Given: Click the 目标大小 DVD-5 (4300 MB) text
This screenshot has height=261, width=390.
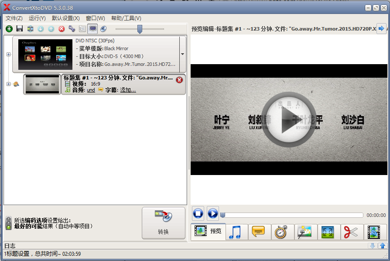Looking at the screenshot, I should 111,56.
